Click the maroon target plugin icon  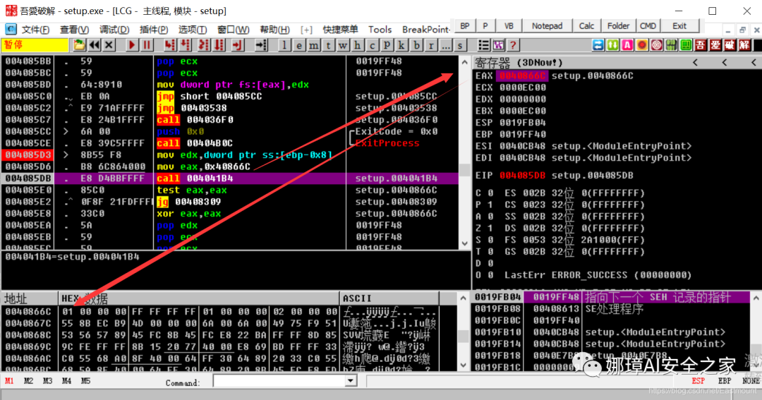coord(657,45)
